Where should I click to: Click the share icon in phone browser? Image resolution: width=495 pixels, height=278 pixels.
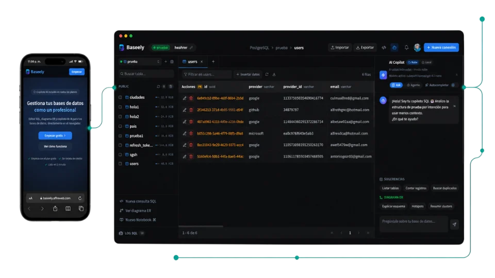55,208
